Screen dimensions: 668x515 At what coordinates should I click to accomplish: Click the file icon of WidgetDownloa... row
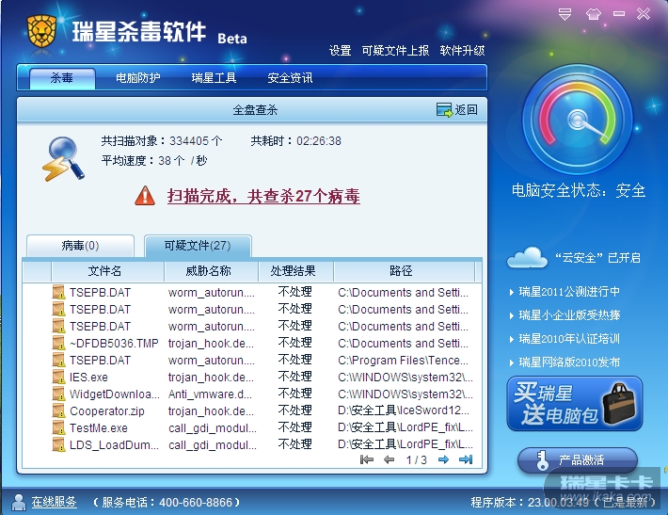point(58,394)
